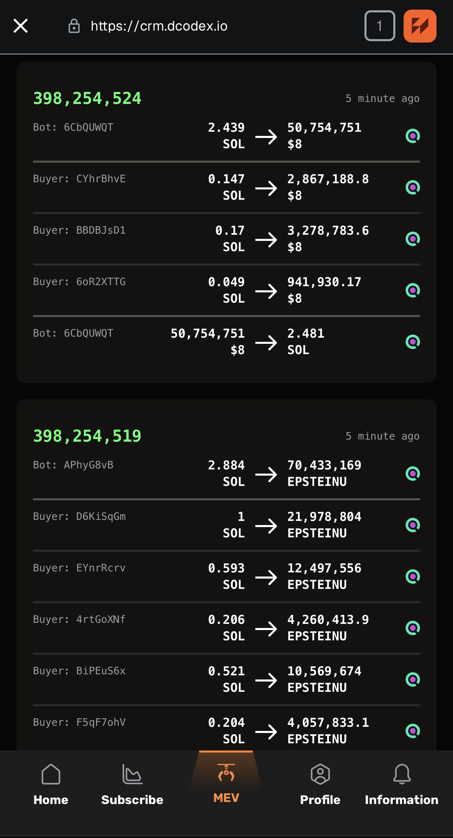
Task: View transaction icon for Bot APhyG8vB
Action: click(413, 474)
